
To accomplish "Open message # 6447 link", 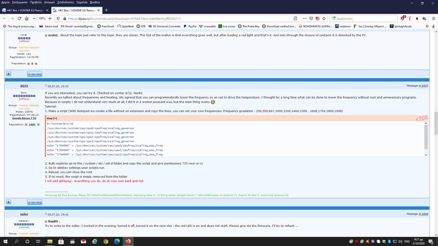I will point(423,86).
